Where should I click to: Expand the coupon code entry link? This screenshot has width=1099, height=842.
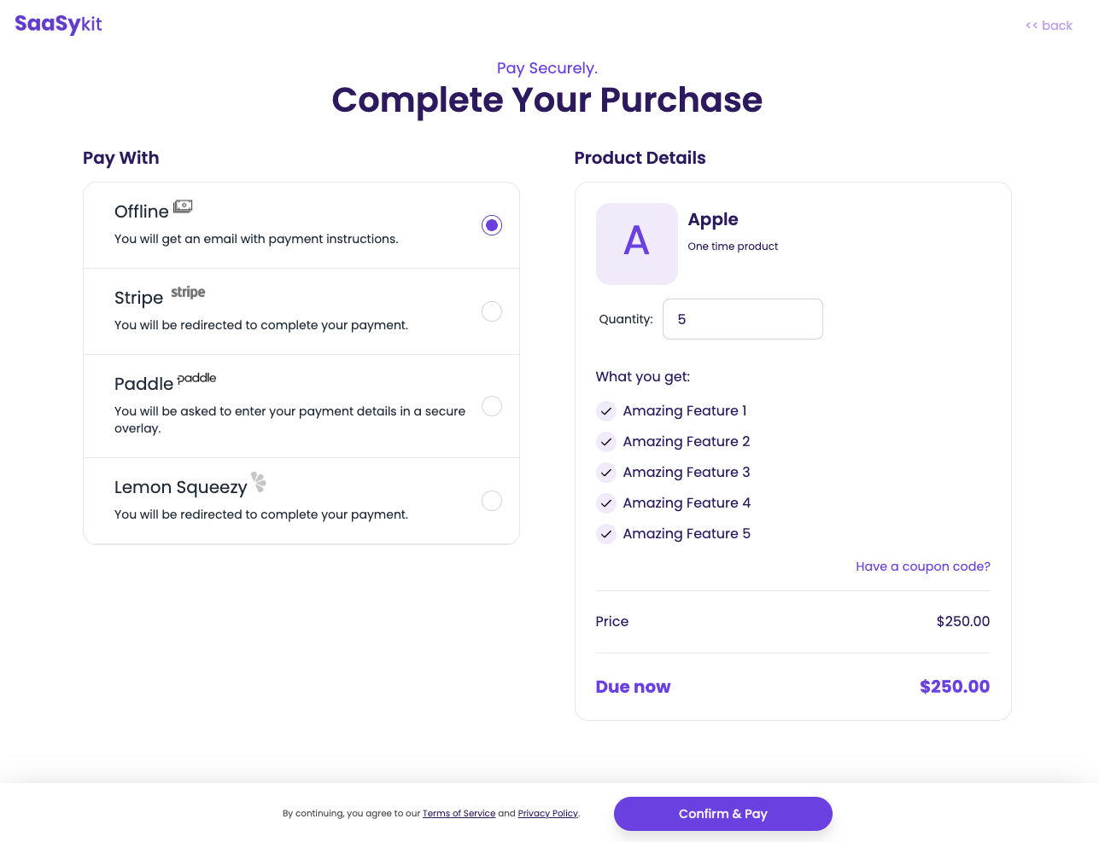(x=923, y=566)
